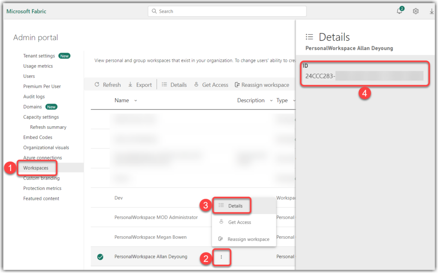The width and height of the screenshot is (438, 273).
Task: Click the Microsoft Fabric home logo
Action: [x=26, y=11]
